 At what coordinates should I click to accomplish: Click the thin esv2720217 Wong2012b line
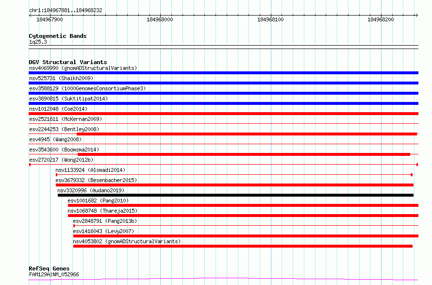(x=223, y=165)
